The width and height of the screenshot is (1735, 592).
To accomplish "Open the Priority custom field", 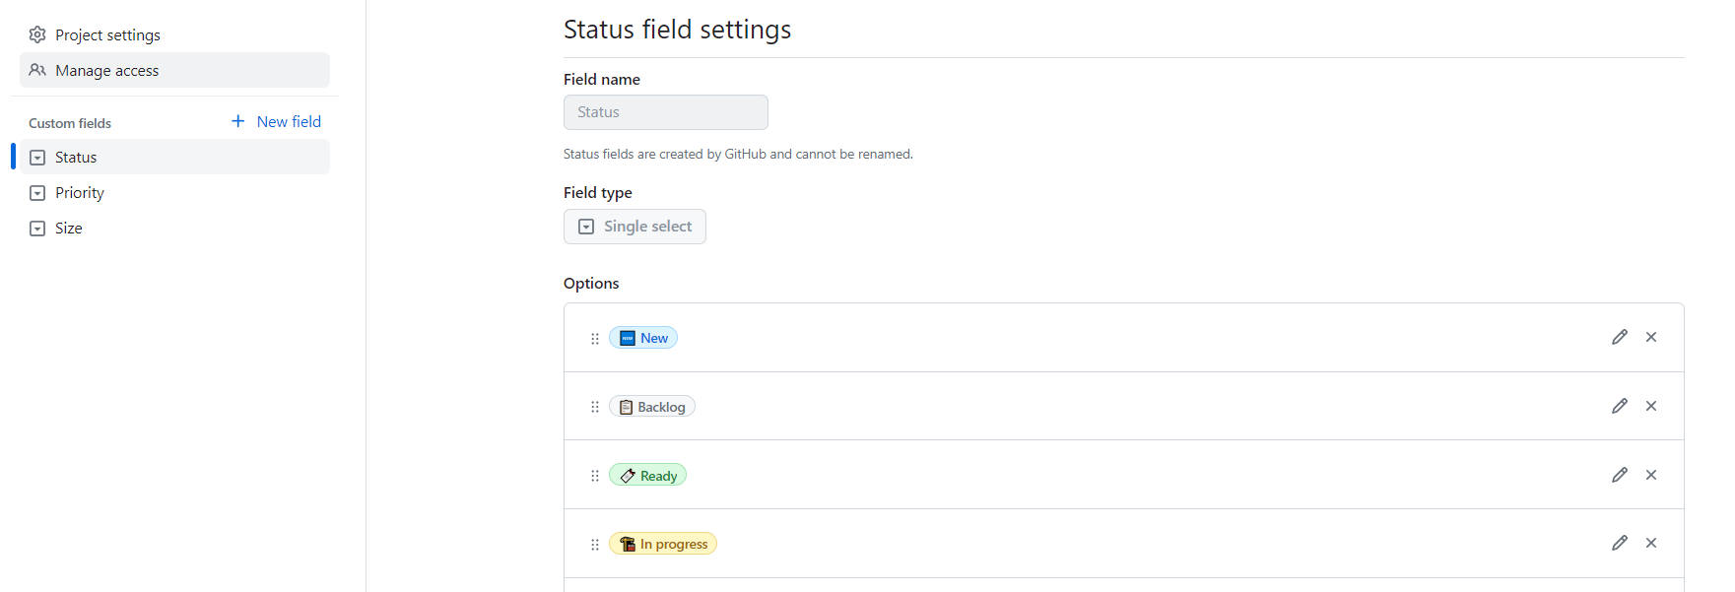I will [79, 193].
